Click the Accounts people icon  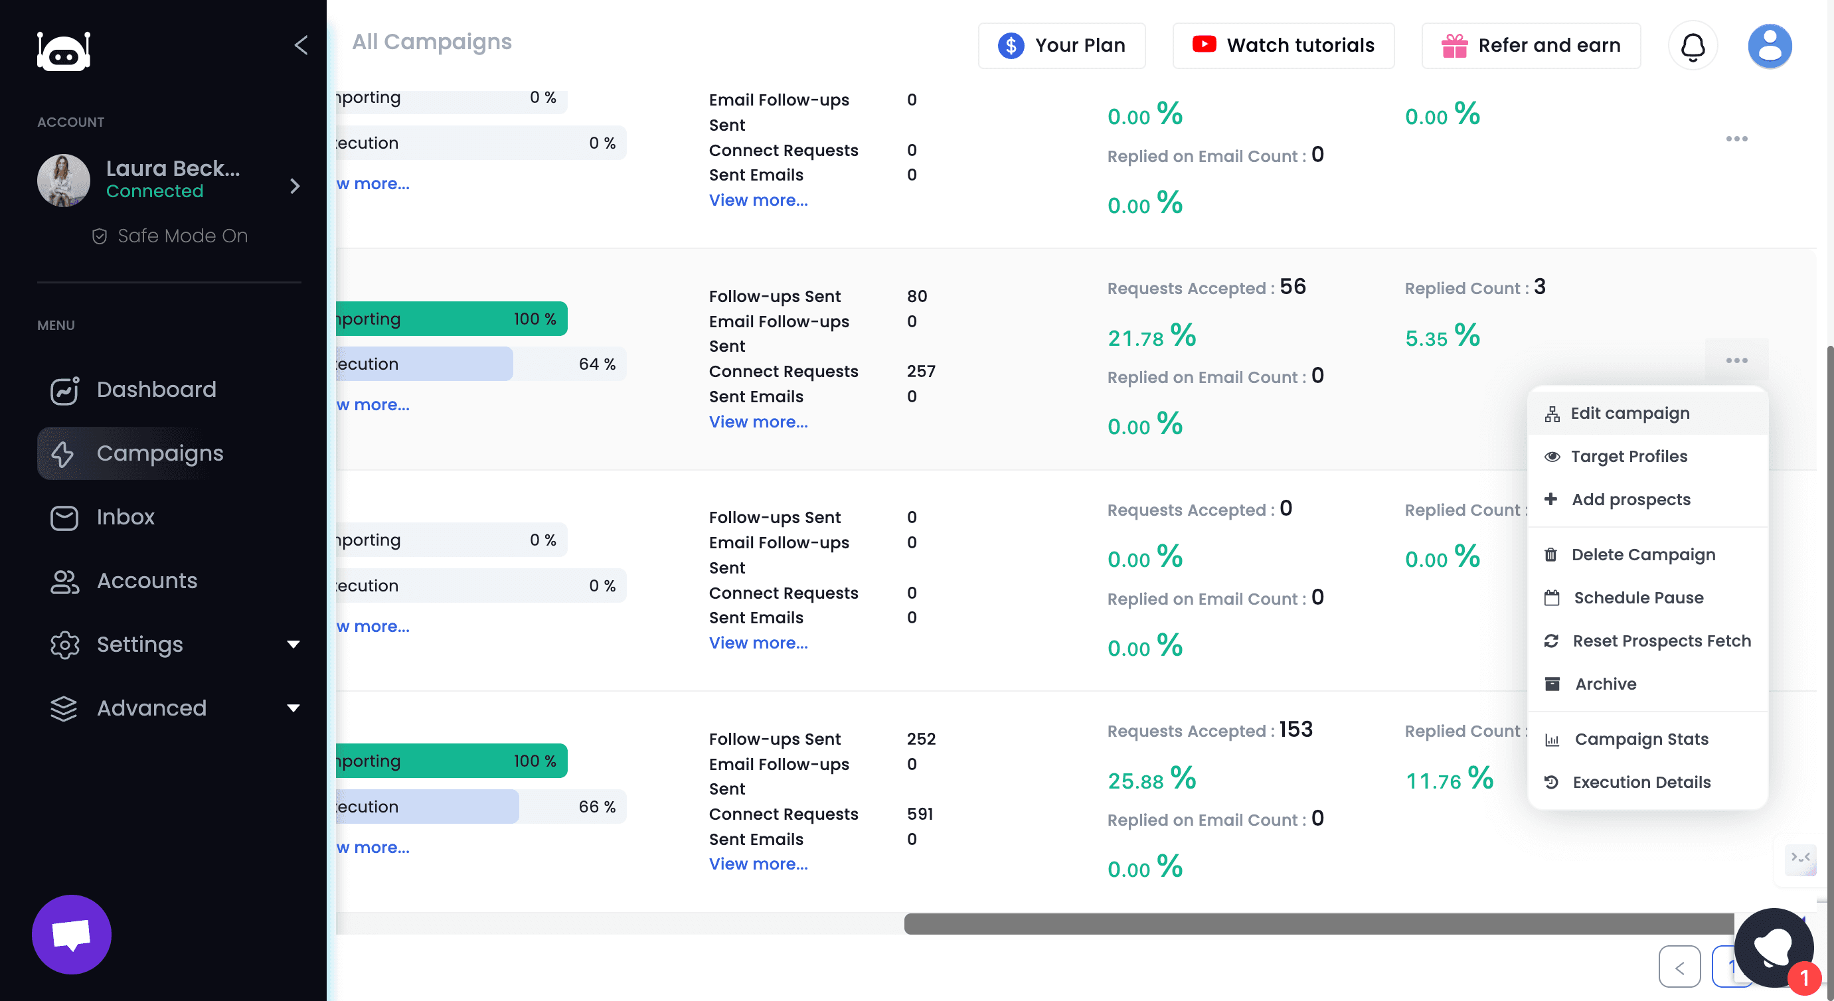pyautogui.click(x=65, y=581)
